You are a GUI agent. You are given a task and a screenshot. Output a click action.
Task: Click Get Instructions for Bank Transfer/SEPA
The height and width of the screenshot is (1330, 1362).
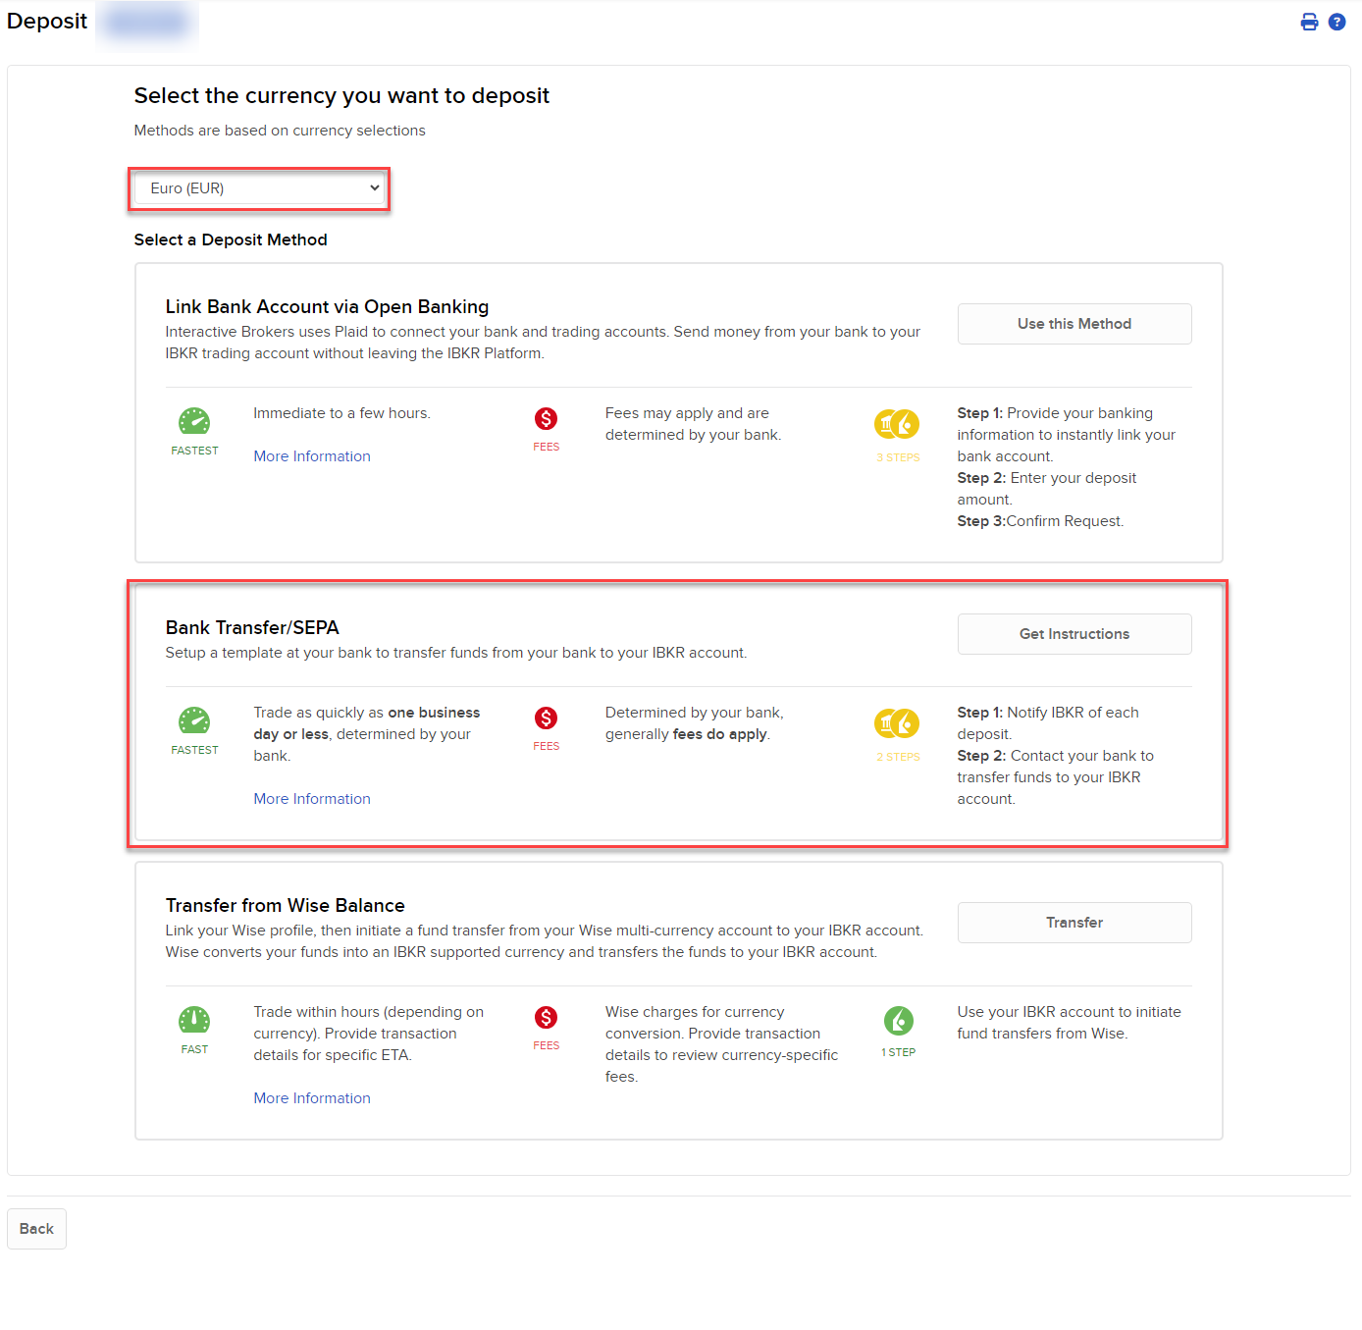[1074, 633]
